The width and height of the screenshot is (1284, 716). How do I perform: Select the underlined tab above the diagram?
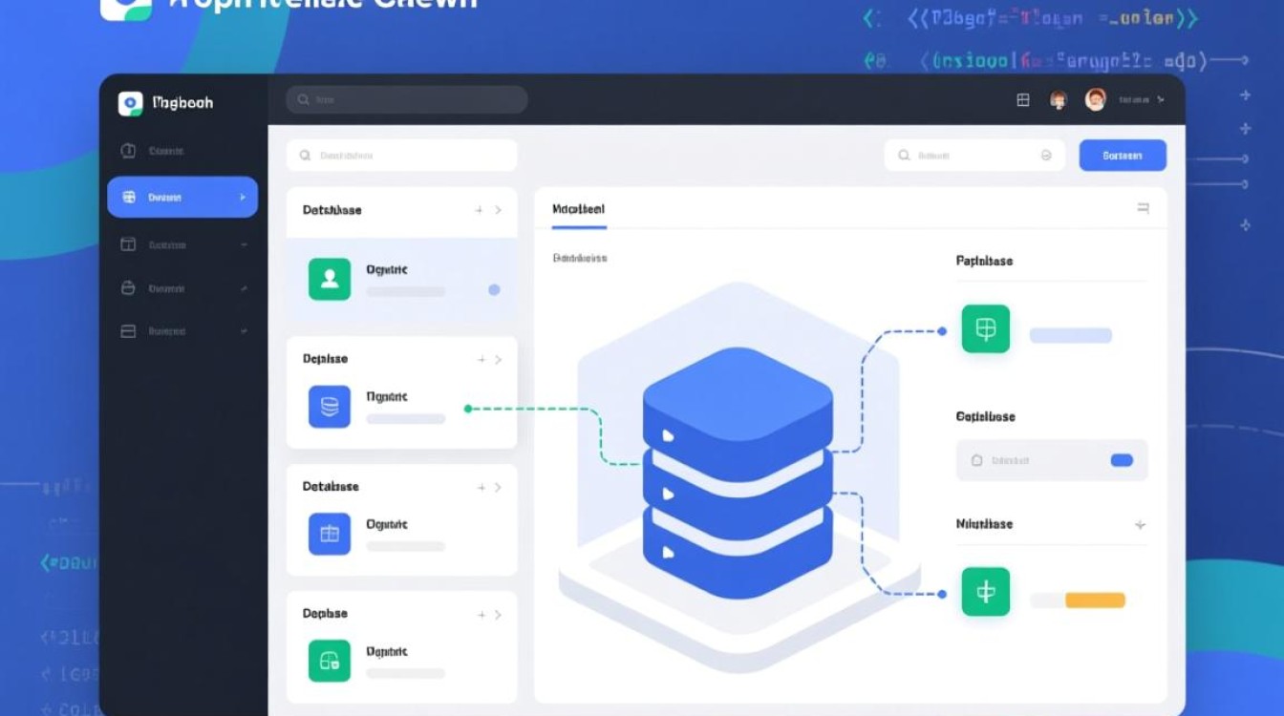pos(579,209)
